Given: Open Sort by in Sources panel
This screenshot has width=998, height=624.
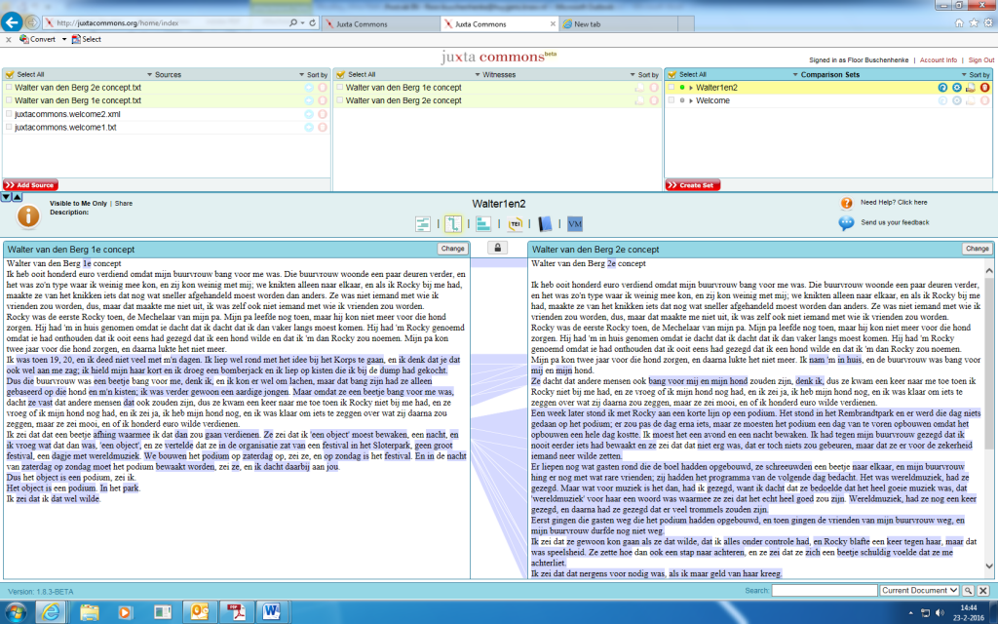Looking at the screenshot, I should pos(314,74).
